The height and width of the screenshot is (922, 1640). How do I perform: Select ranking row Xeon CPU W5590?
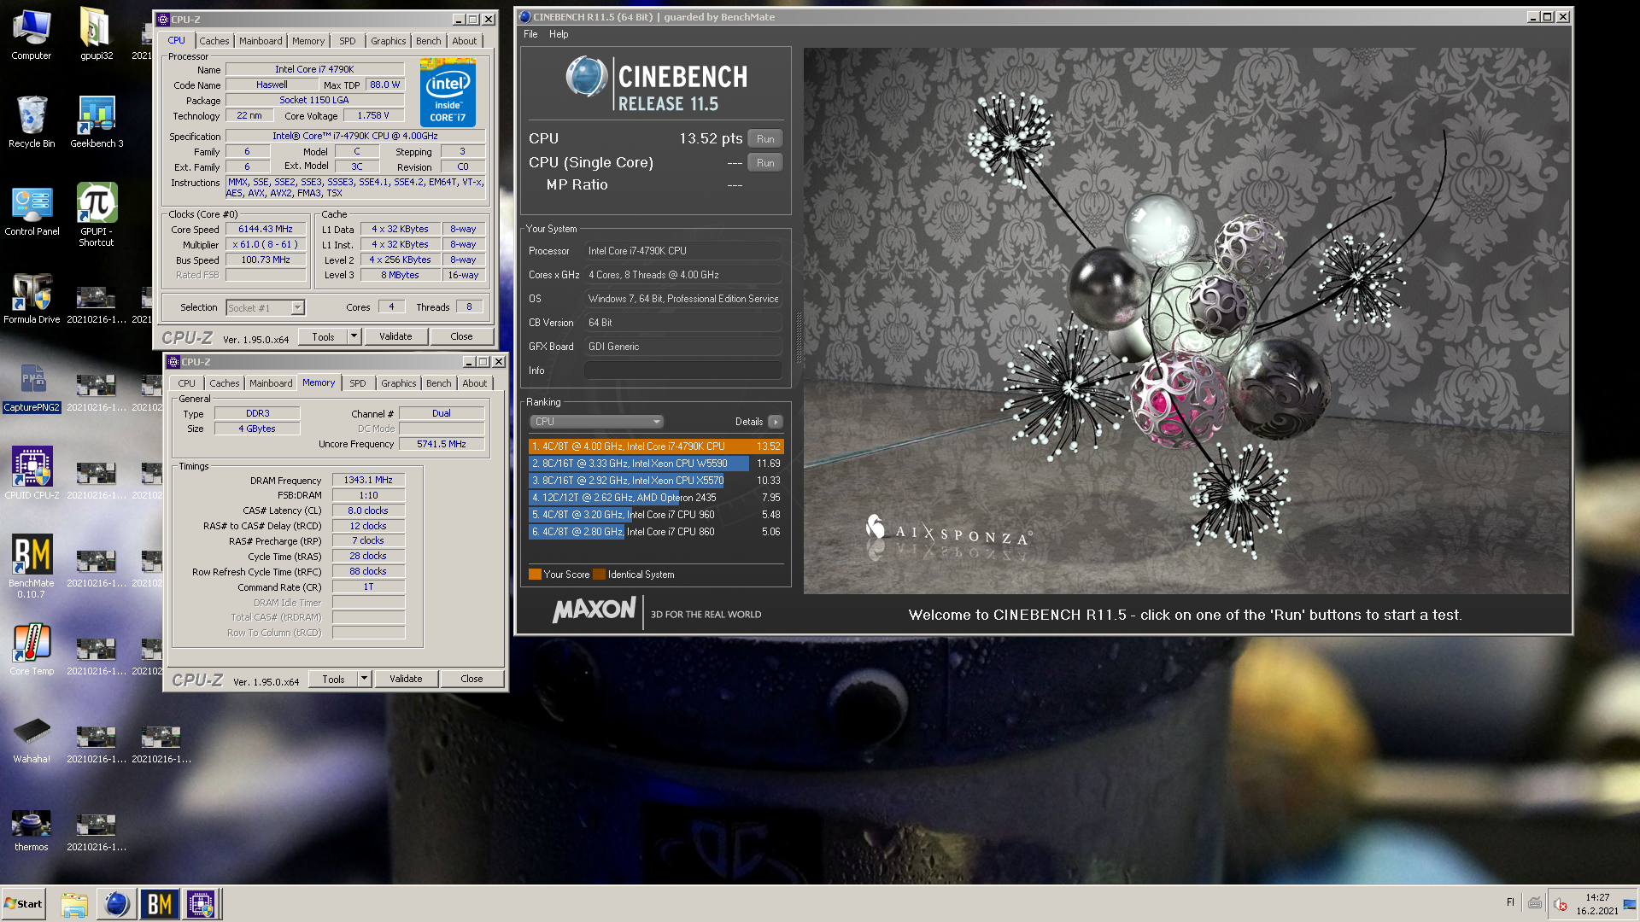point(655,464)
